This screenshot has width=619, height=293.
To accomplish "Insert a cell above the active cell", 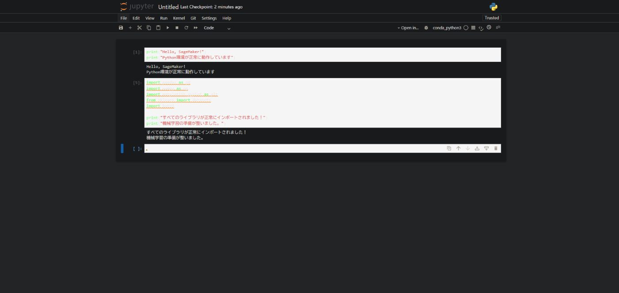I will coord(477,148).
